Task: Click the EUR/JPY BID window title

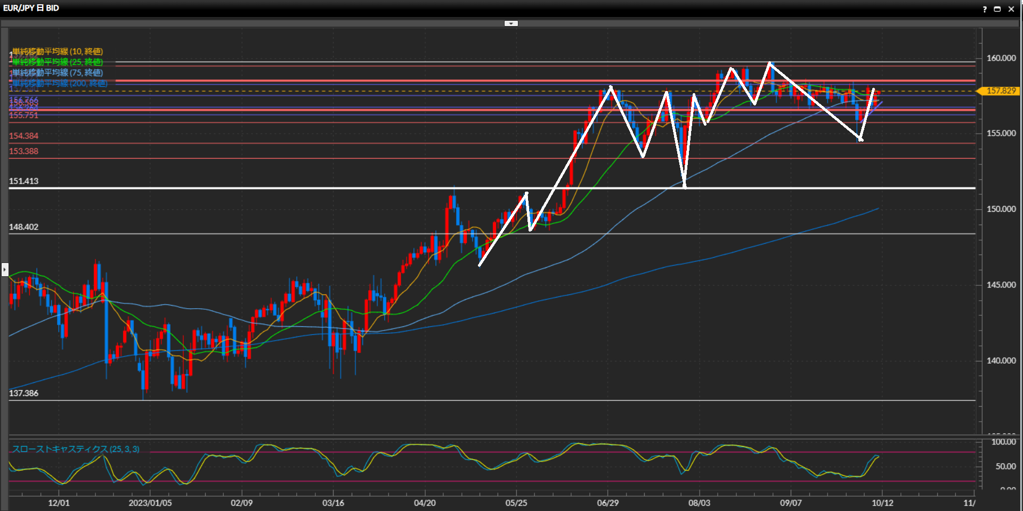Action: click(x=31, y=8)
